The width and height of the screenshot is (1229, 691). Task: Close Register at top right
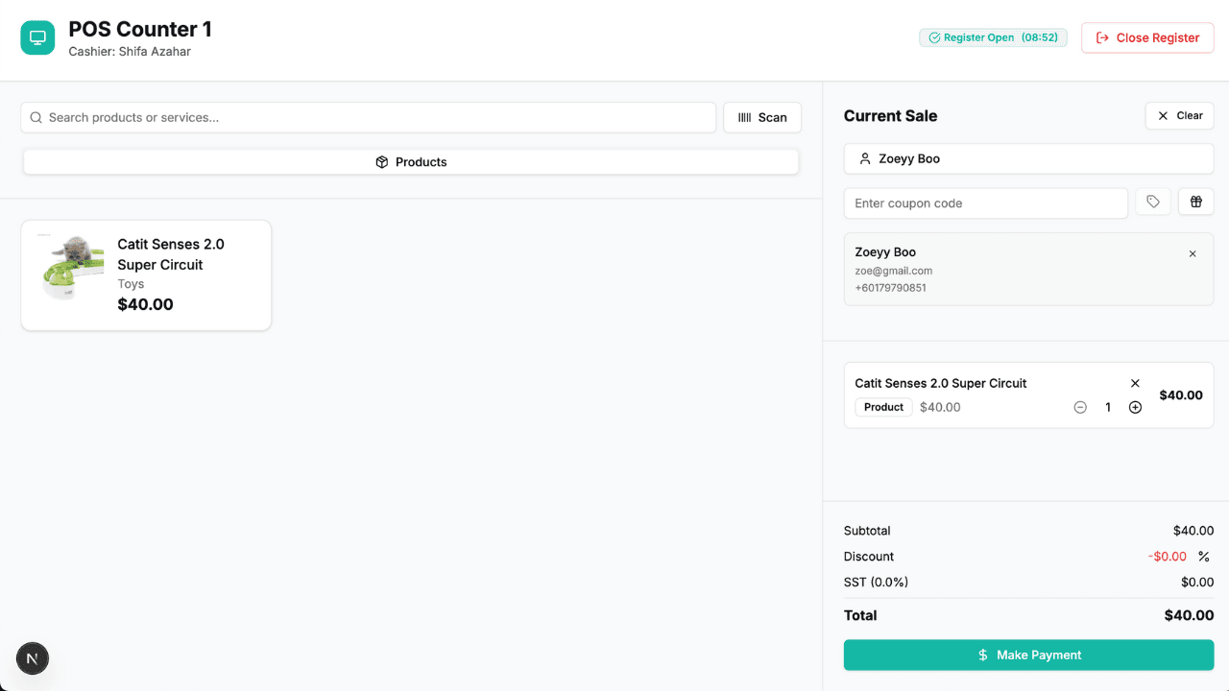pos(1147,37)
